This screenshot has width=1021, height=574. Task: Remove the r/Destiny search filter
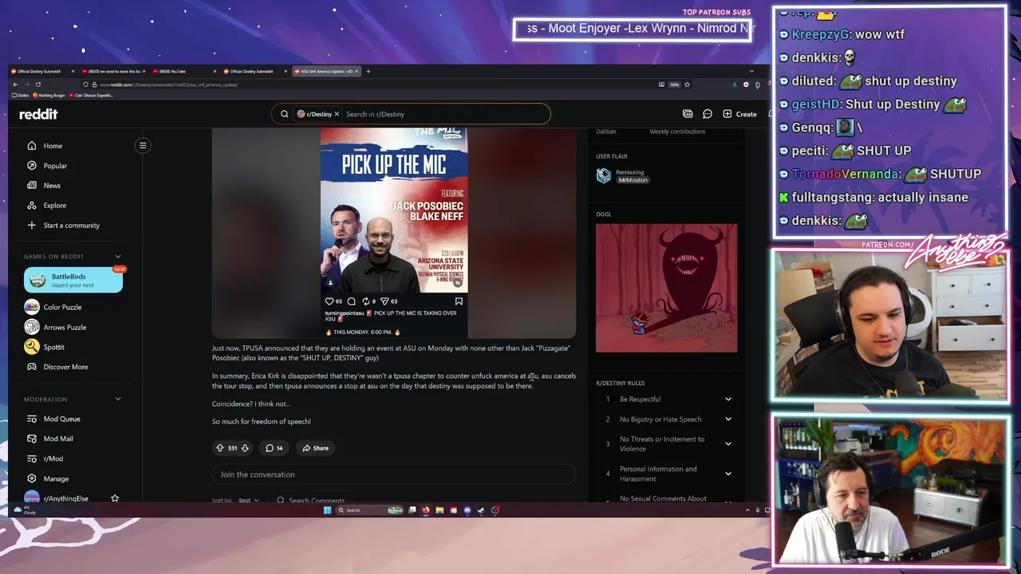pyautogui.click(x=337, y=114)
